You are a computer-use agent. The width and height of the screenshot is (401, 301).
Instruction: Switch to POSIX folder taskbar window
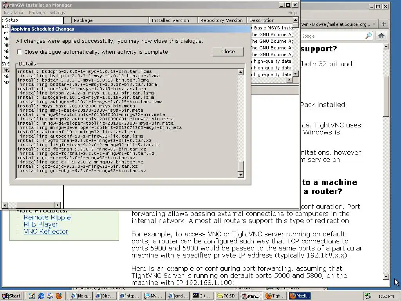tap(226, 296)
